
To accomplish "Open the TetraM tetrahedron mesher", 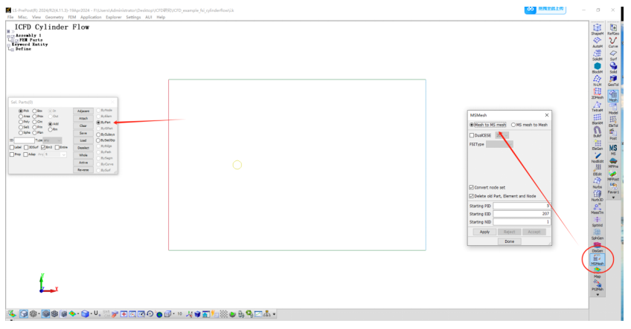I will [598, 105].
